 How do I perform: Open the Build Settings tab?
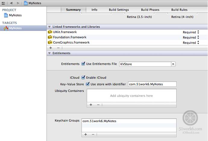(x=119, y=10)
